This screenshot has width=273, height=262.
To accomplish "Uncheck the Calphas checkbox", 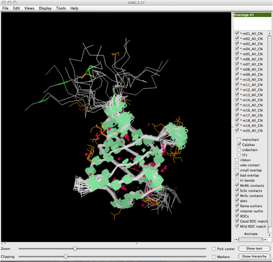I will (239, 145).
